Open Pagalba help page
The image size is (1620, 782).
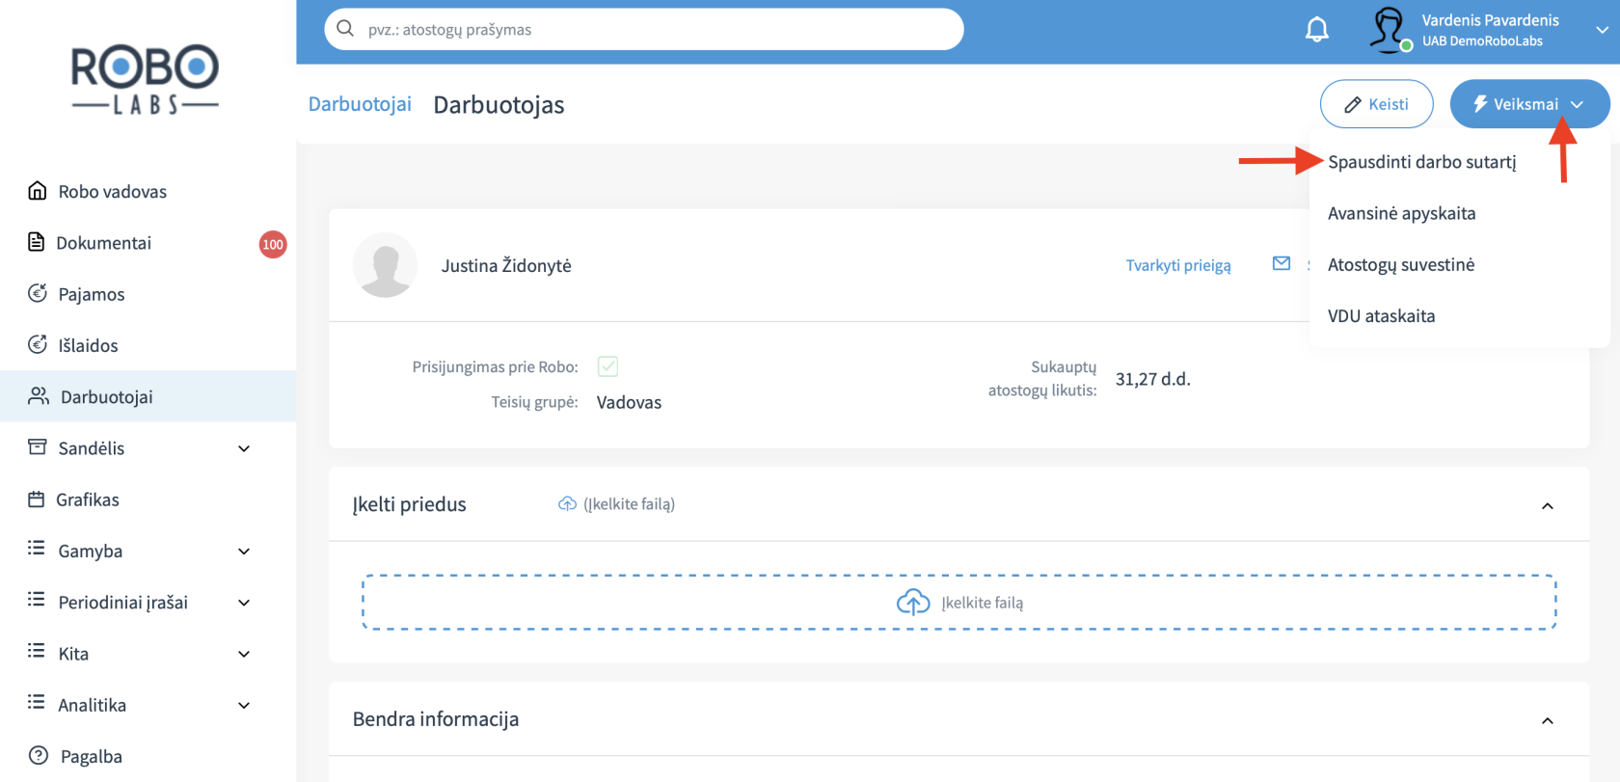[92, 756]
